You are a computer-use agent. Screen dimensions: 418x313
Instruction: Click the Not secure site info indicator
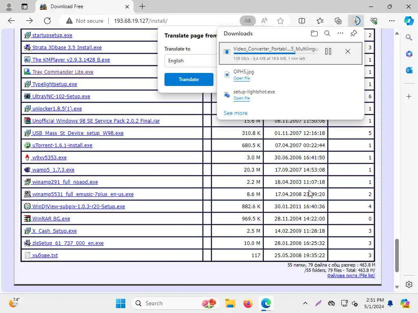tap(84, 21)
